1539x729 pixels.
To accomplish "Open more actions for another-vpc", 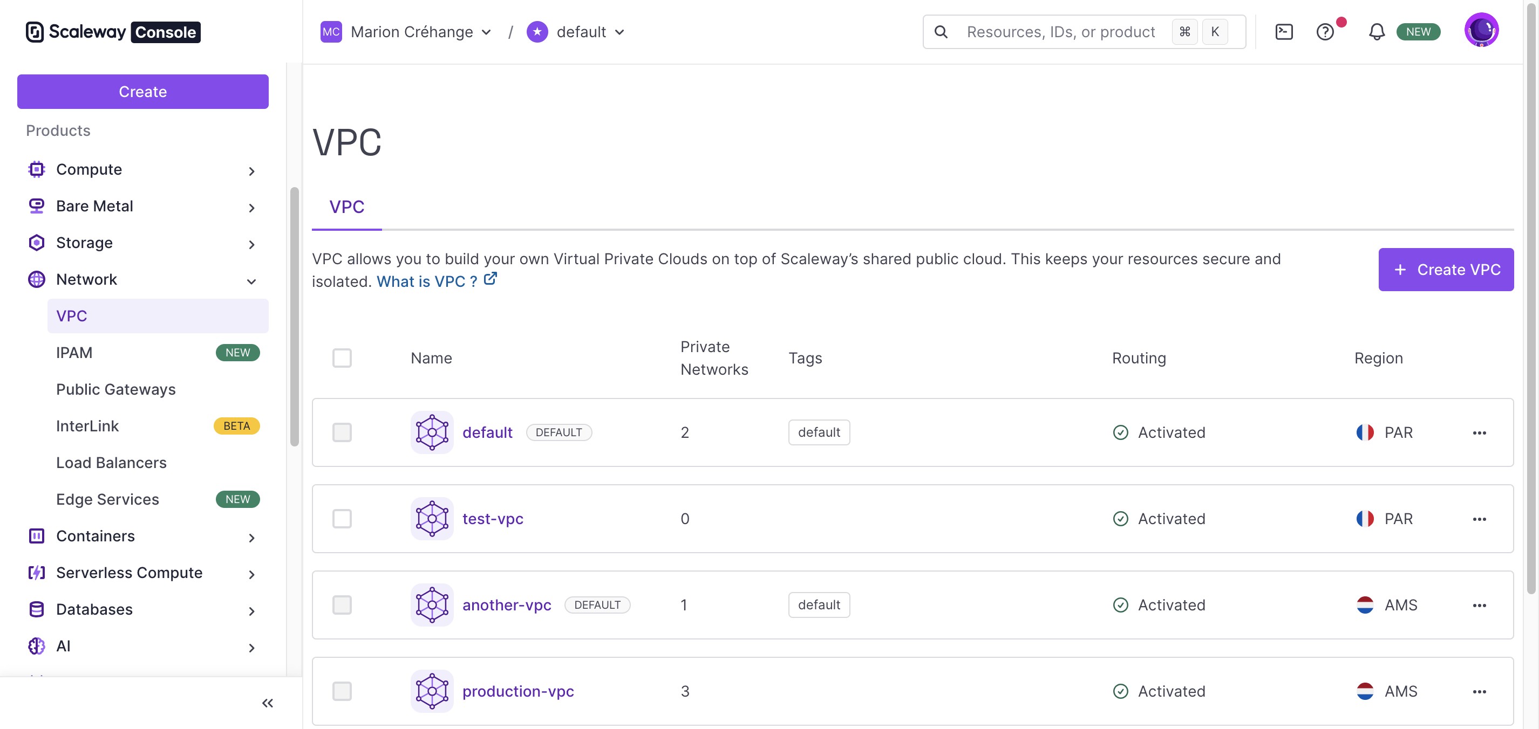I will click(1479, 605).
